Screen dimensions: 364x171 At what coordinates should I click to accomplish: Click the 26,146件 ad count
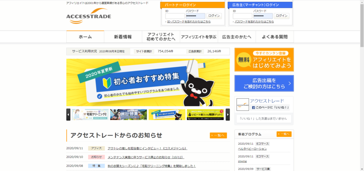click(x=214, y=51)
